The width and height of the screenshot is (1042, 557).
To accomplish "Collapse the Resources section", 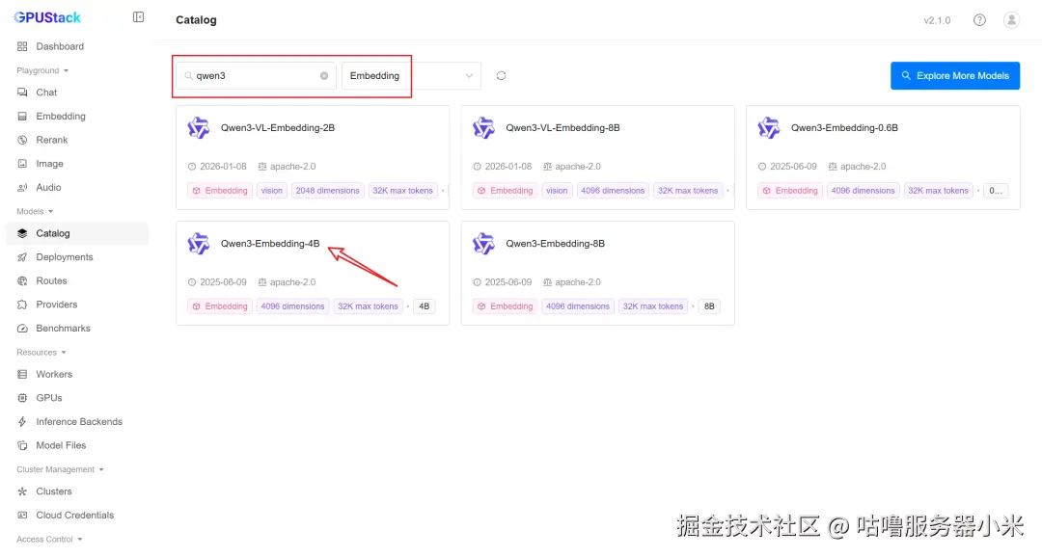I will 41,353.
